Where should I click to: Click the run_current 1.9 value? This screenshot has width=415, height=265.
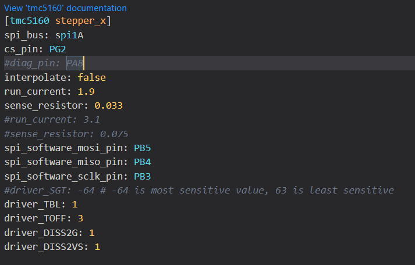(x=86, y=91)
